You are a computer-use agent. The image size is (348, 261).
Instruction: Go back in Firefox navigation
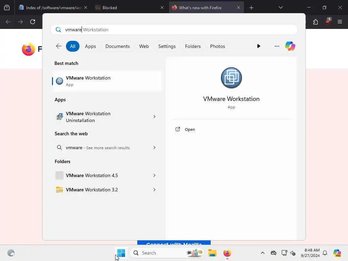click(8, 22)
